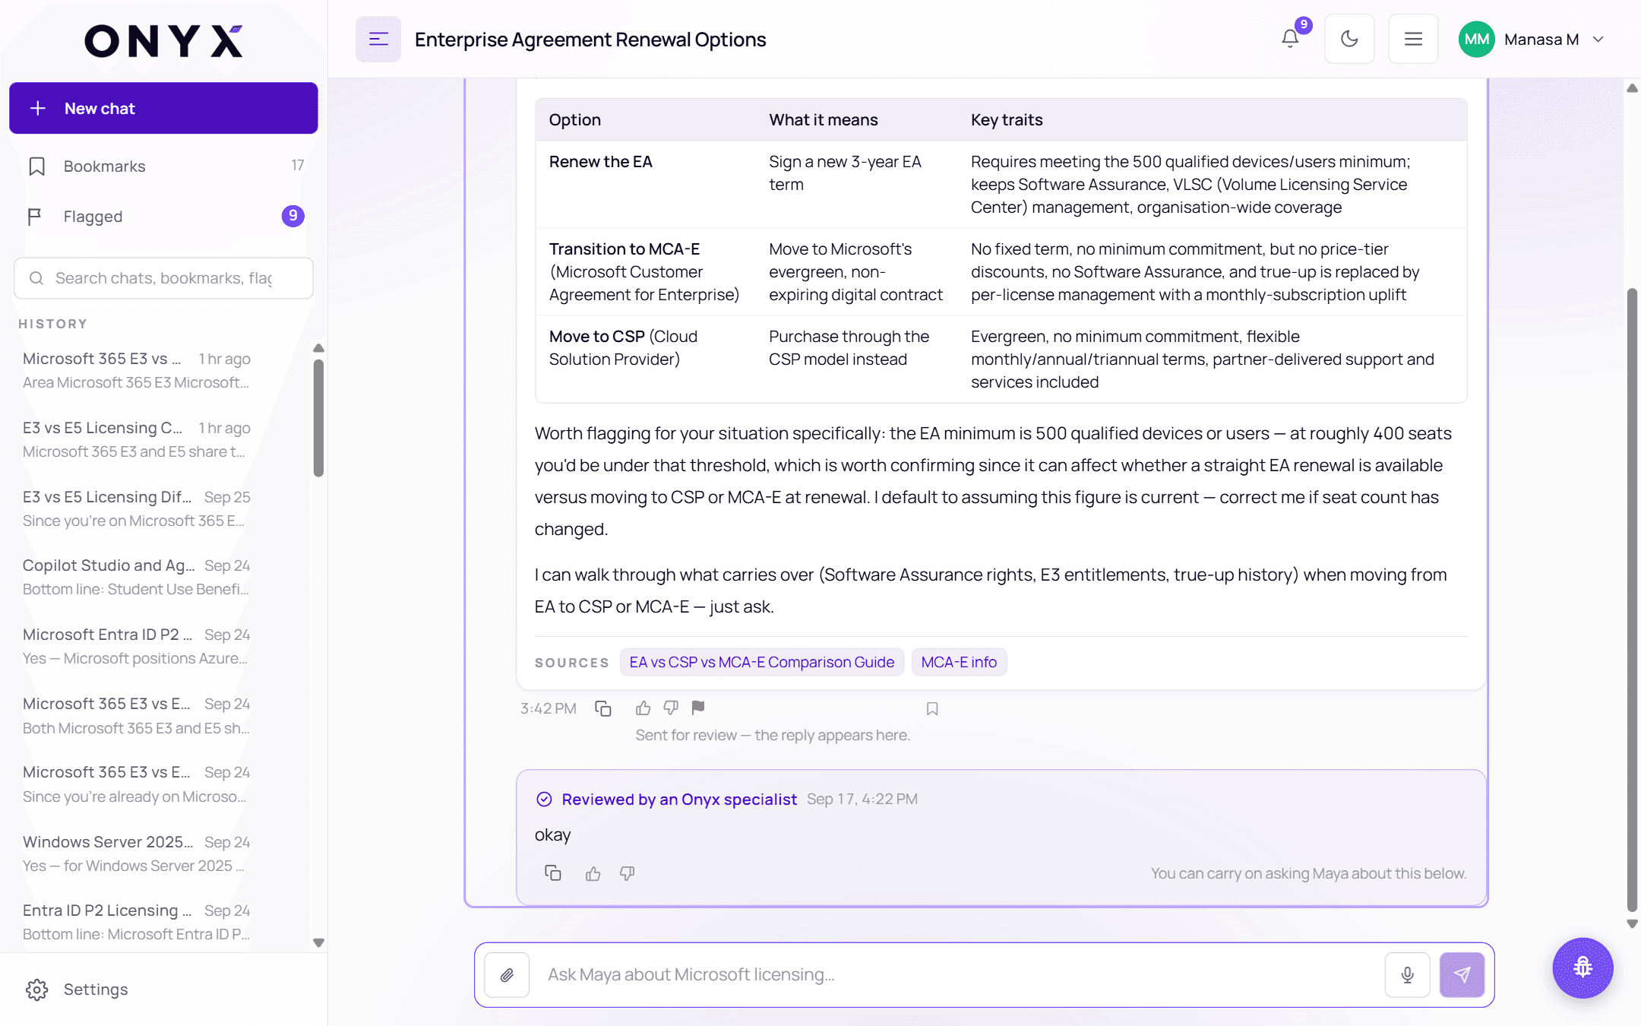Open 'Microsoft Entra ID P2' chat
The image size is (1641, 1026).
coord(137,646)
